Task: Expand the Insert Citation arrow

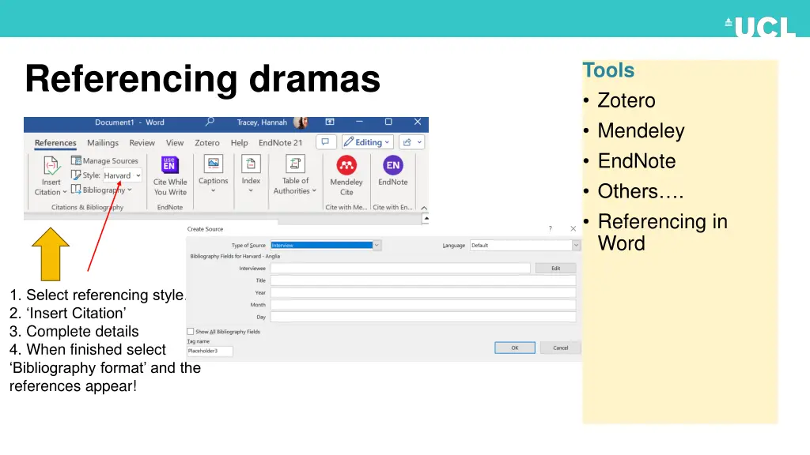Action: pyautogui.click(x=65, y=193)
